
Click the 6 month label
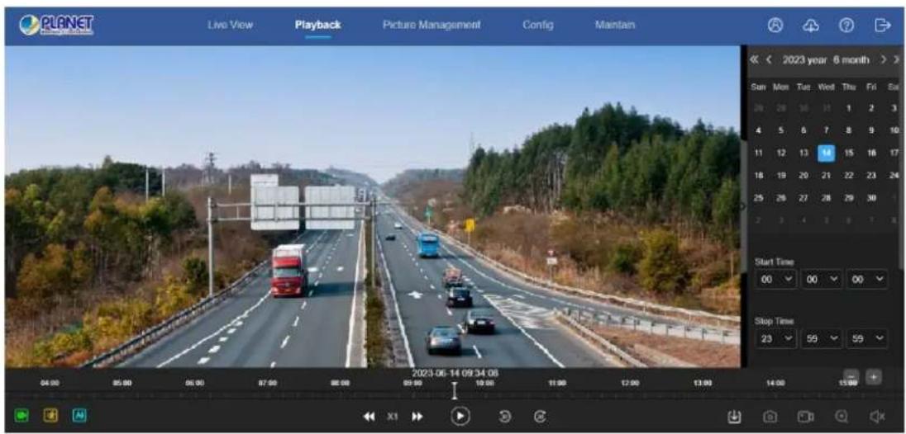pyautogui.click(x=851, y=59)
